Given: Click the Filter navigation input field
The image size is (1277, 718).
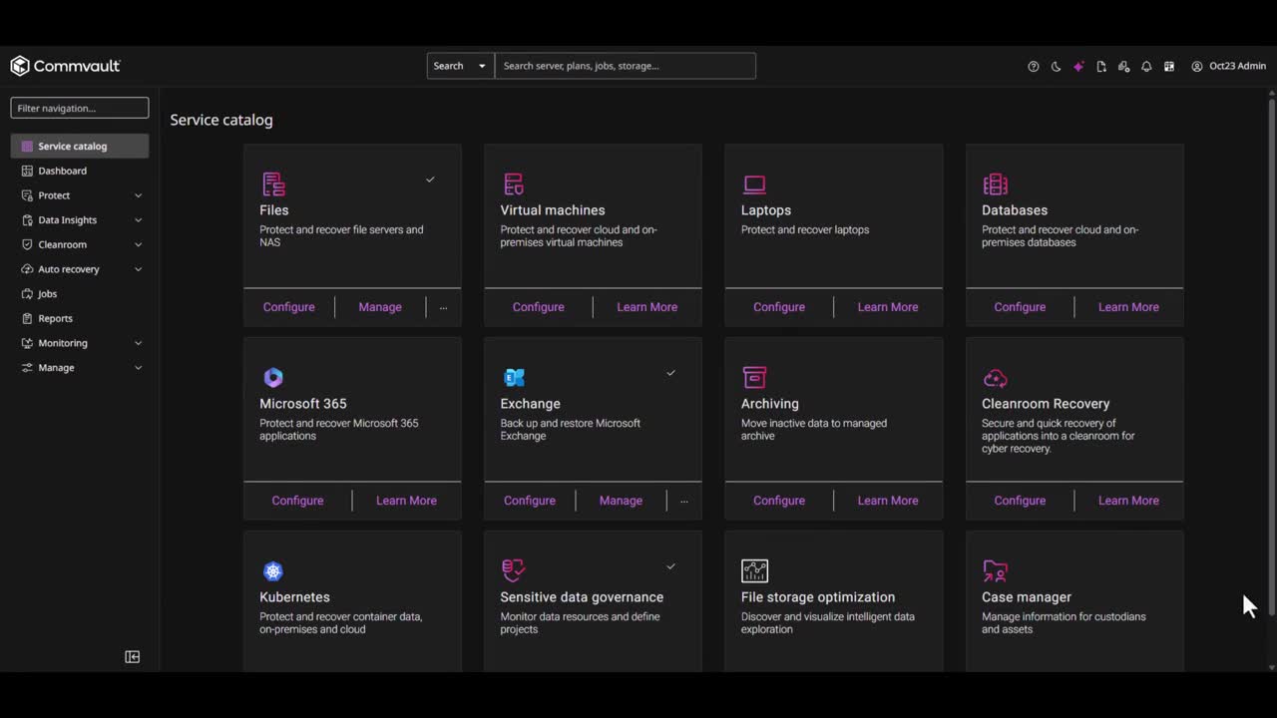Looking at the screenshot, I should tap(80, 108).
